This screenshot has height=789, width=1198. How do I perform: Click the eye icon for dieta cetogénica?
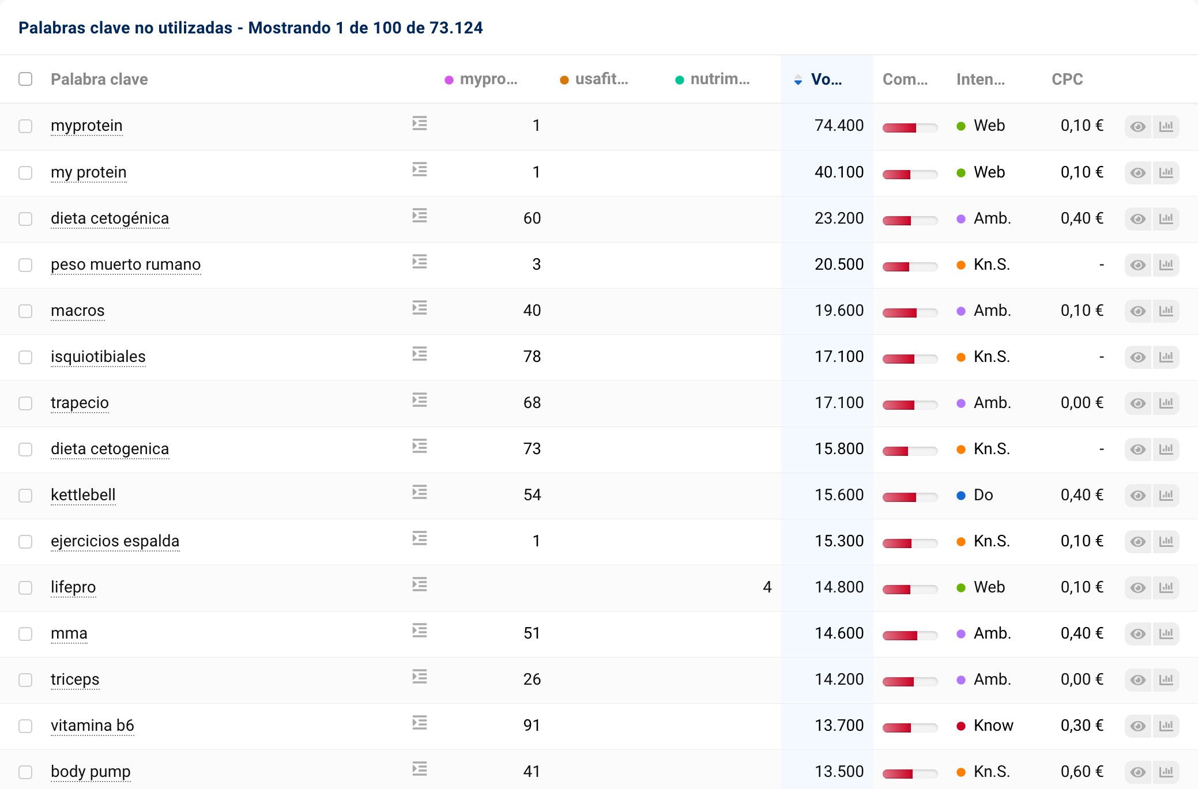1137,219
